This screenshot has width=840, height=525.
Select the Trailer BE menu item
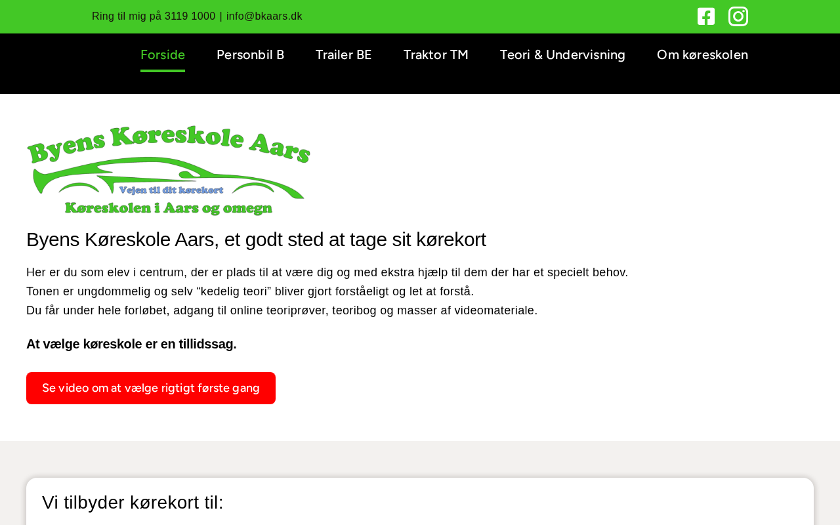(x=343, y=54)
